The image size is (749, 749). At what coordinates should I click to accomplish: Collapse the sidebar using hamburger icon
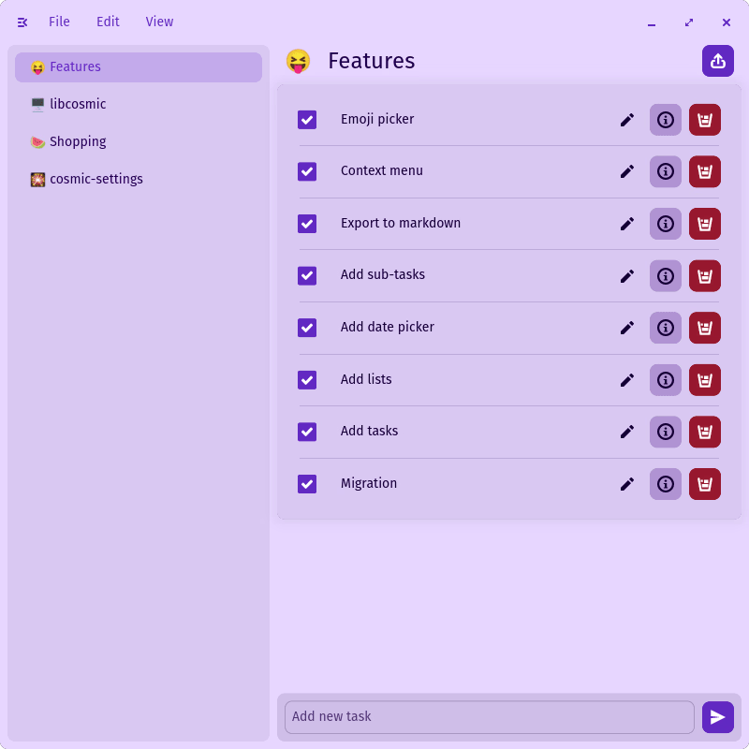click(x=22, y=22)
